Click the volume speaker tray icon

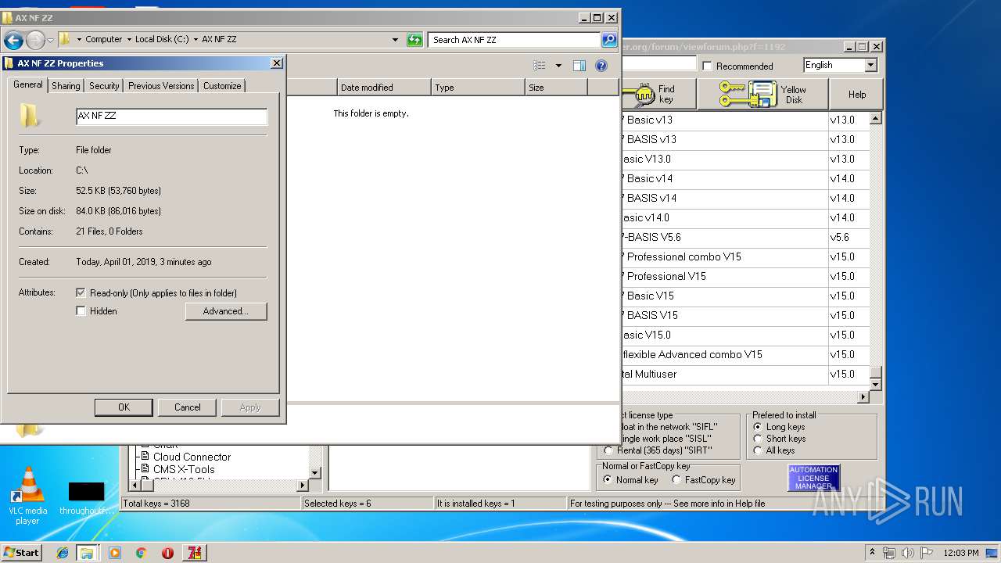click(x=908, y=553)
